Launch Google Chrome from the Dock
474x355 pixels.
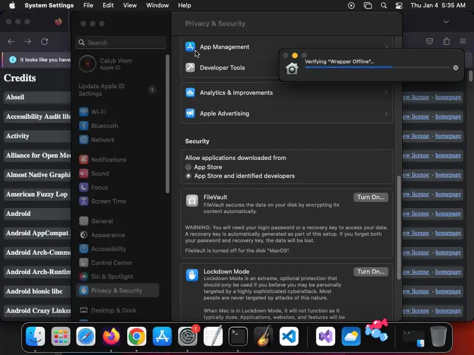coord(137,336)
